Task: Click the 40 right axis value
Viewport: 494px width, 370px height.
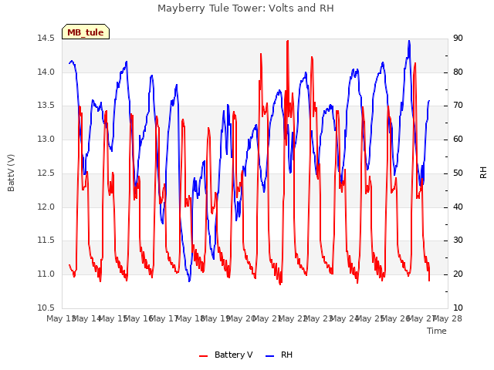Action: click(458, 207)
